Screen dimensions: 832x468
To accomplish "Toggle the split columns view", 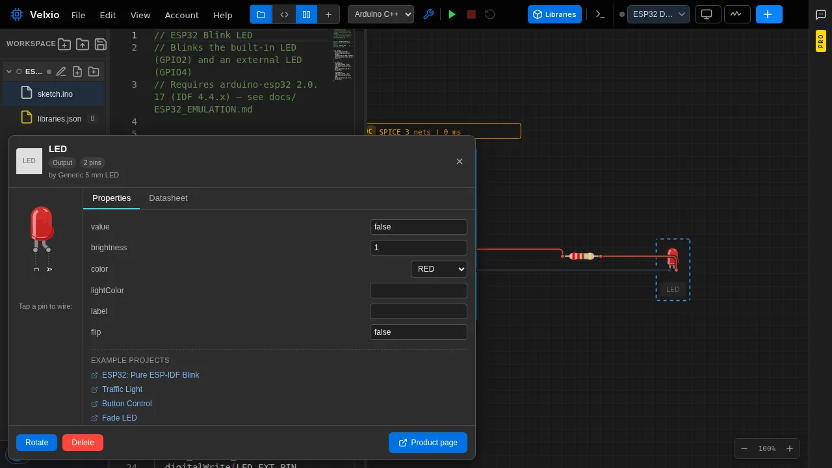I will [306, 14].
